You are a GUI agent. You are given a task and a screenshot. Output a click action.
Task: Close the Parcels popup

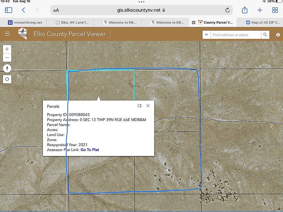148,106
